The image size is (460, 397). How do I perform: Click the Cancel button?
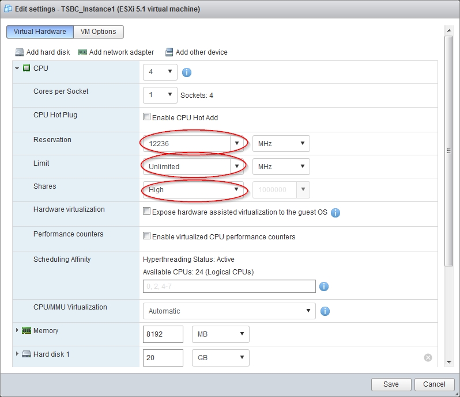pos(434,384)
